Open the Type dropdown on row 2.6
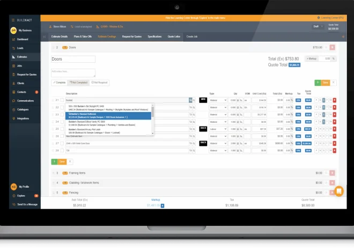Image resolution: width=354 pixels, height=252 pixels. click(218, 136)
